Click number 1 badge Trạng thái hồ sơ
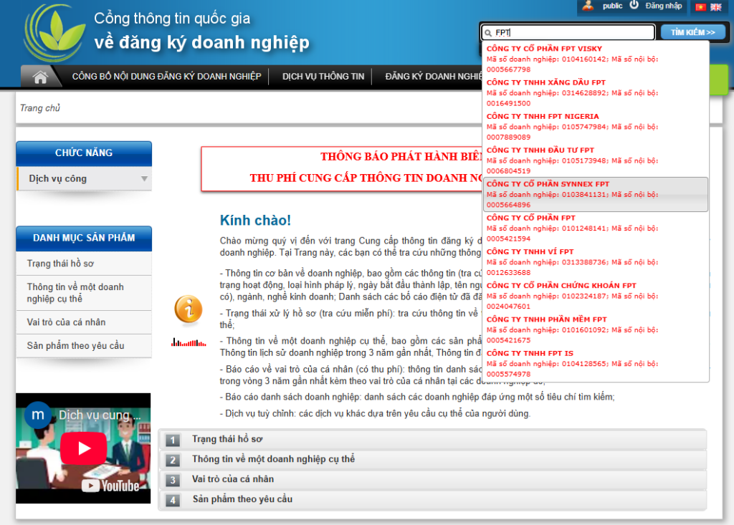 click(172, 440)
